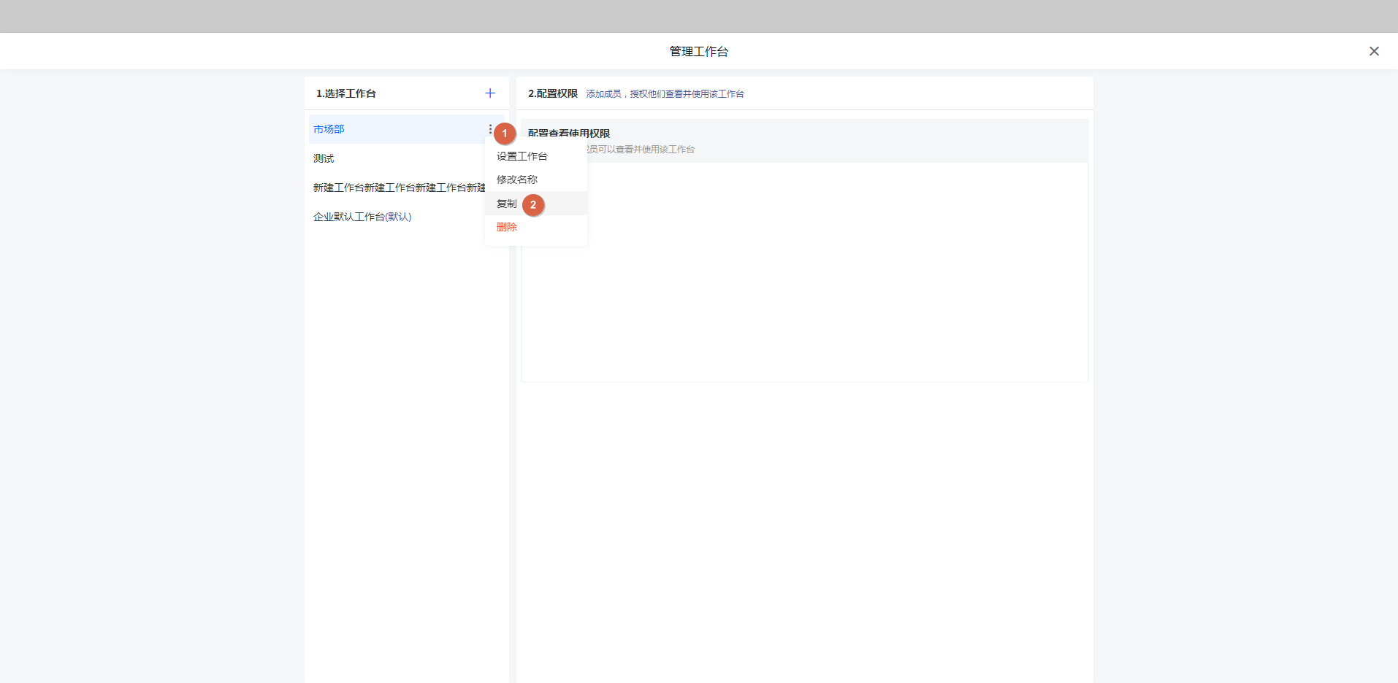Click the 2.配置权限 panel heading

(x=553, y=93)
